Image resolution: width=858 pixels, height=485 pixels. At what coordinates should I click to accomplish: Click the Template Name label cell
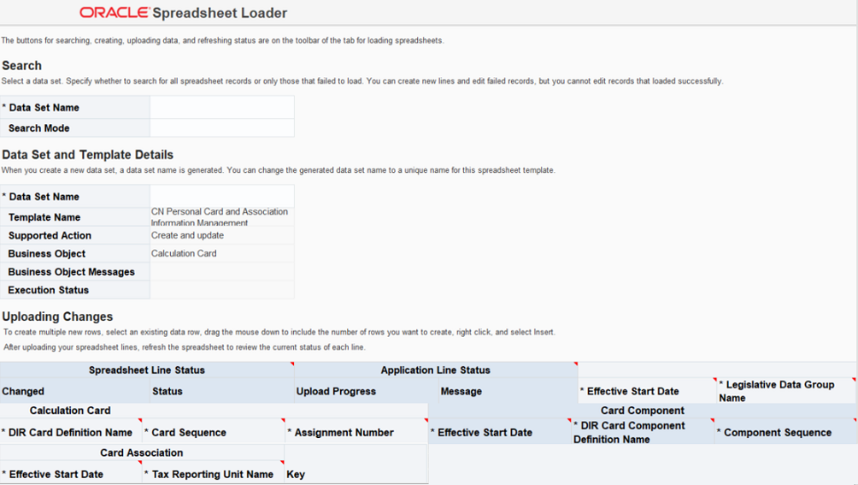(75, 216)
